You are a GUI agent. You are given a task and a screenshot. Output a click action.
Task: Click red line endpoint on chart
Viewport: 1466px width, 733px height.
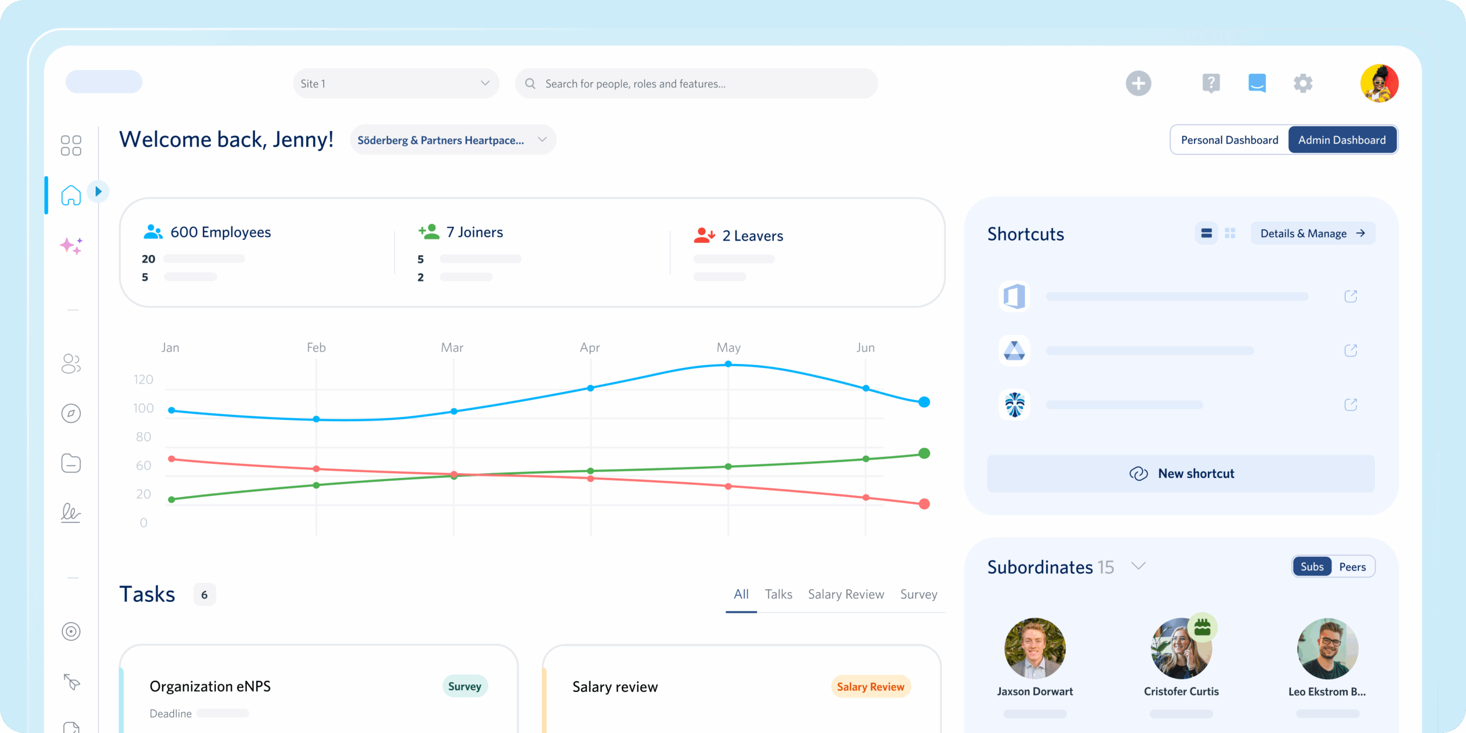click(924, 504)
